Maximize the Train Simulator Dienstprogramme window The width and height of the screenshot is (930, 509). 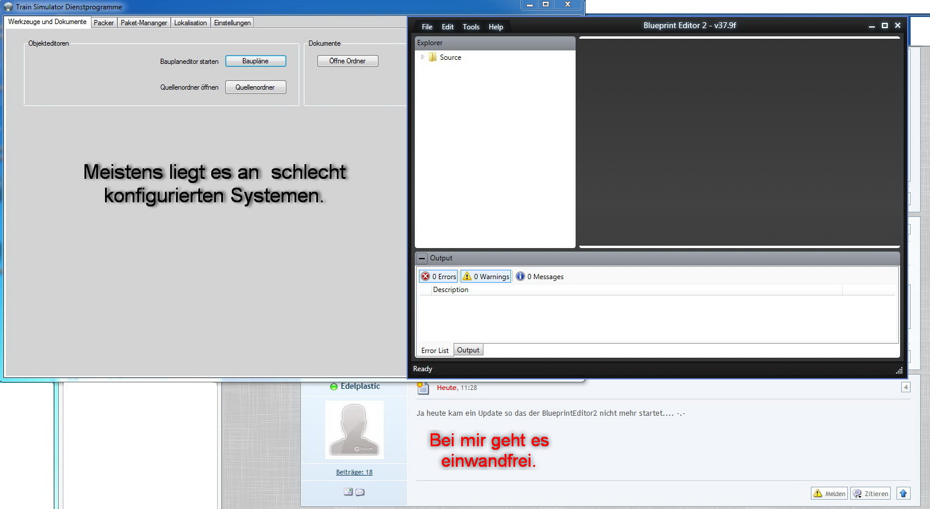(546, 5)
